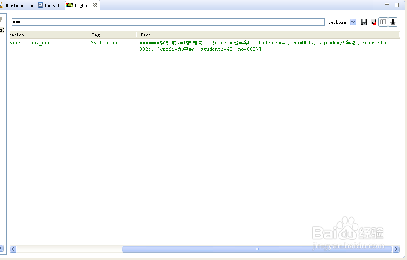Select the System.out tag cell
The width and height of the screenshot is (407, 260).
click(105, 43)
